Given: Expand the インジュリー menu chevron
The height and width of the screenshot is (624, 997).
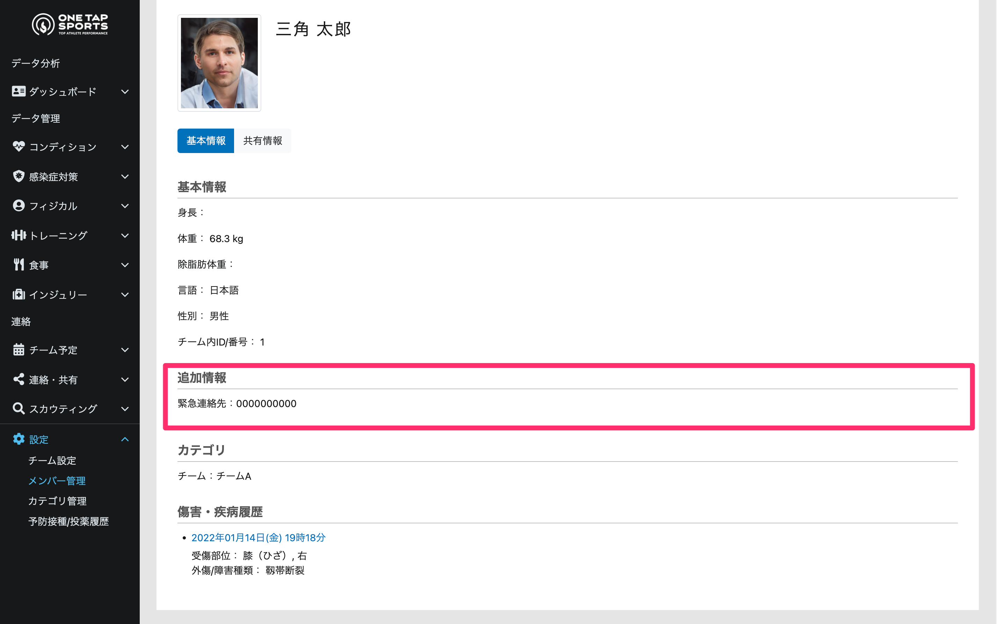Looking at the screenshot, I should [125, 295].
